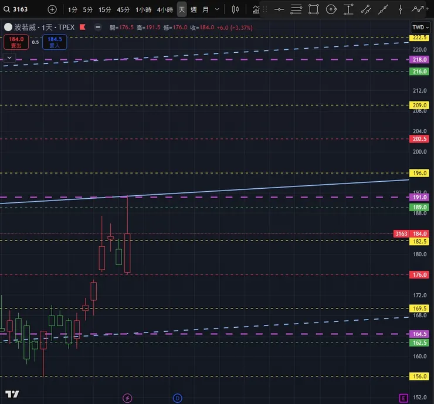Click the 3163 symbol tag on price axis
The image size is (434, 404).
pos(401,234)
